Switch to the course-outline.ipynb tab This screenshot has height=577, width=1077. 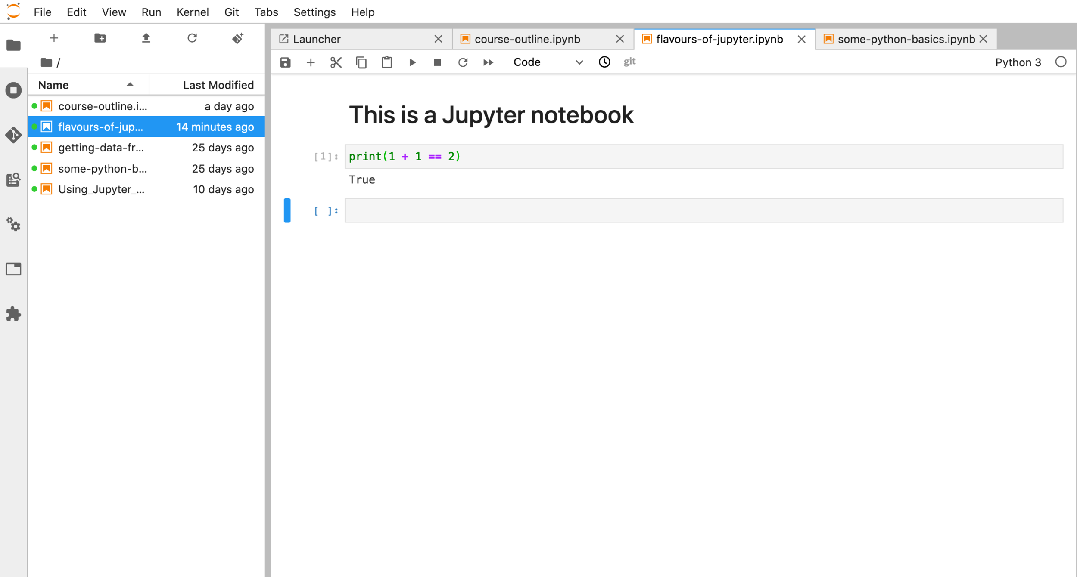click(x=527, y=39)
